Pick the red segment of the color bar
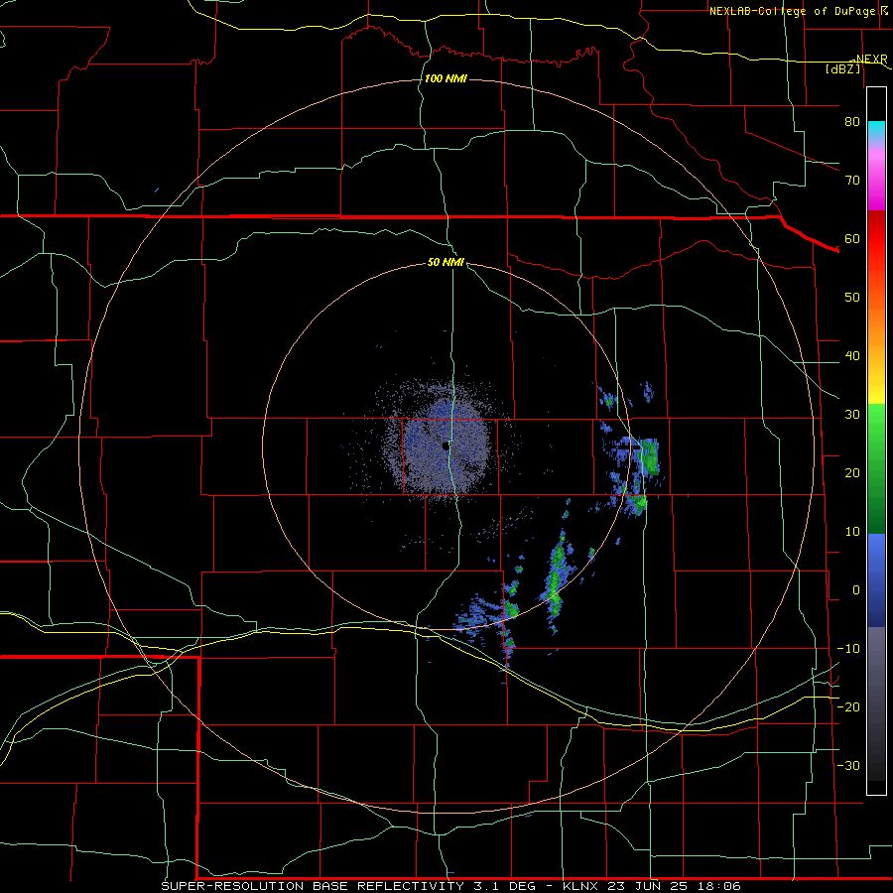 pos(876,240)
